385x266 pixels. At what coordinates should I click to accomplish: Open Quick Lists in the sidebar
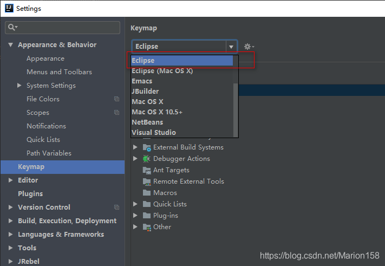(43, 140)
